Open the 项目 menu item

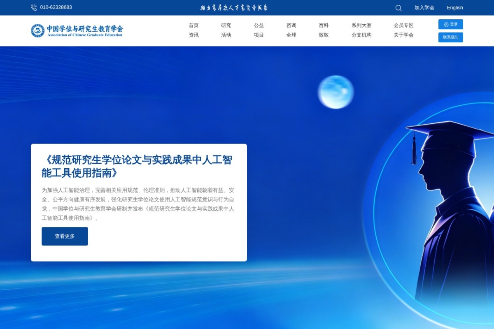259,35
